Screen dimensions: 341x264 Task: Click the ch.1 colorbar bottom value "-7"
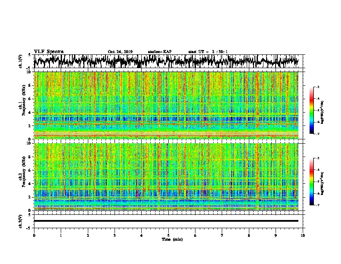[317, 134]
